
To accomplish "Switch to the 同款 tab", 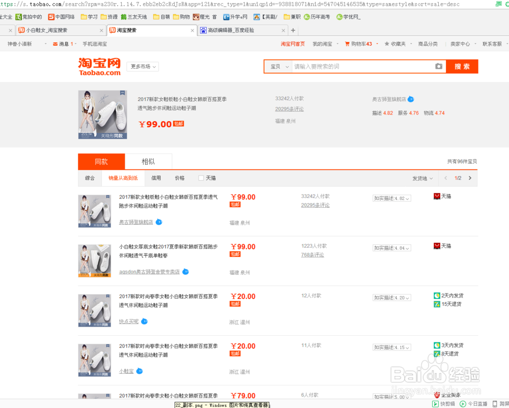I will 101,161.
